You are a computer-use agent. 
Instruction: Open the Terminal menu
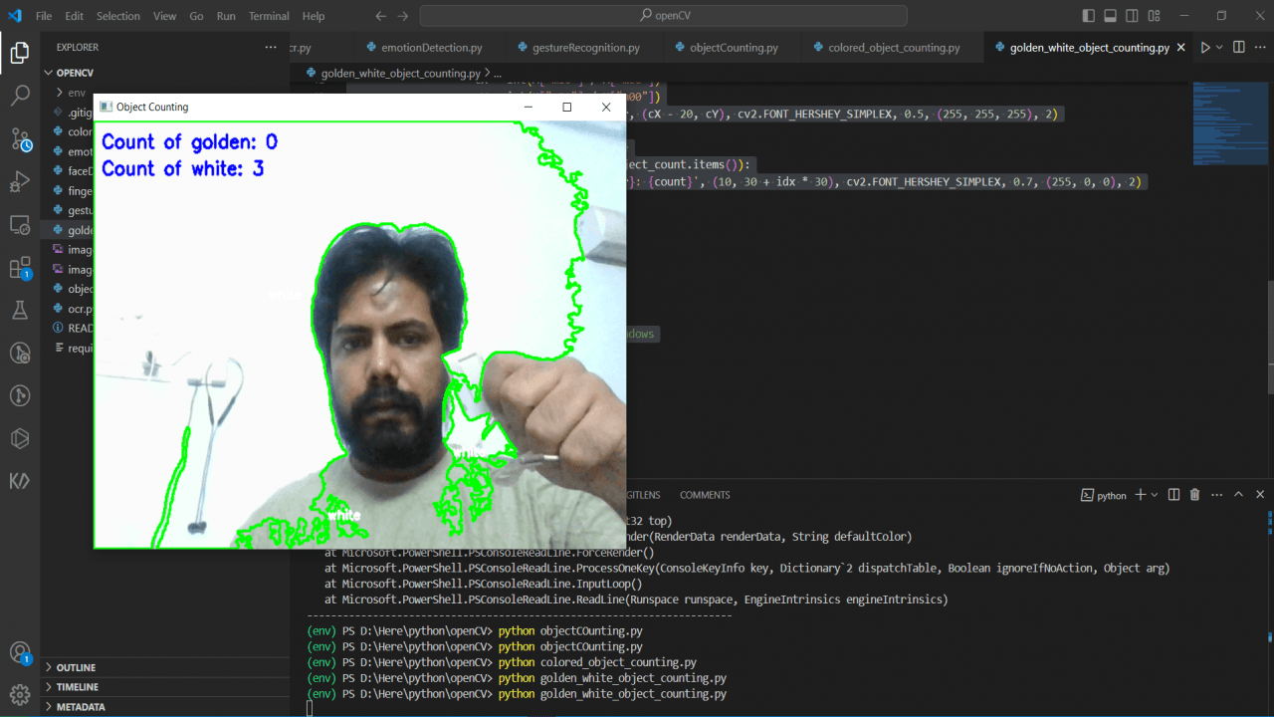coord(269,16)
